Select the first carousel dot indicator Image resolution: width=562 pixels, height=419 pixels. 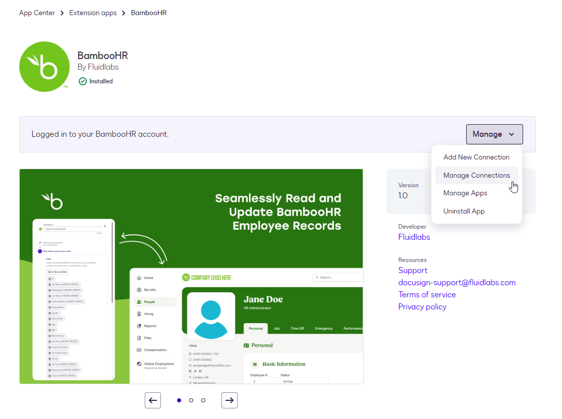(x=179, y=400)
